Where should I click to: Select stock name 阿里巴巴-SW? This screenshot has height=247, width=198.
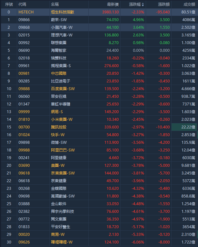pos(63,150)
